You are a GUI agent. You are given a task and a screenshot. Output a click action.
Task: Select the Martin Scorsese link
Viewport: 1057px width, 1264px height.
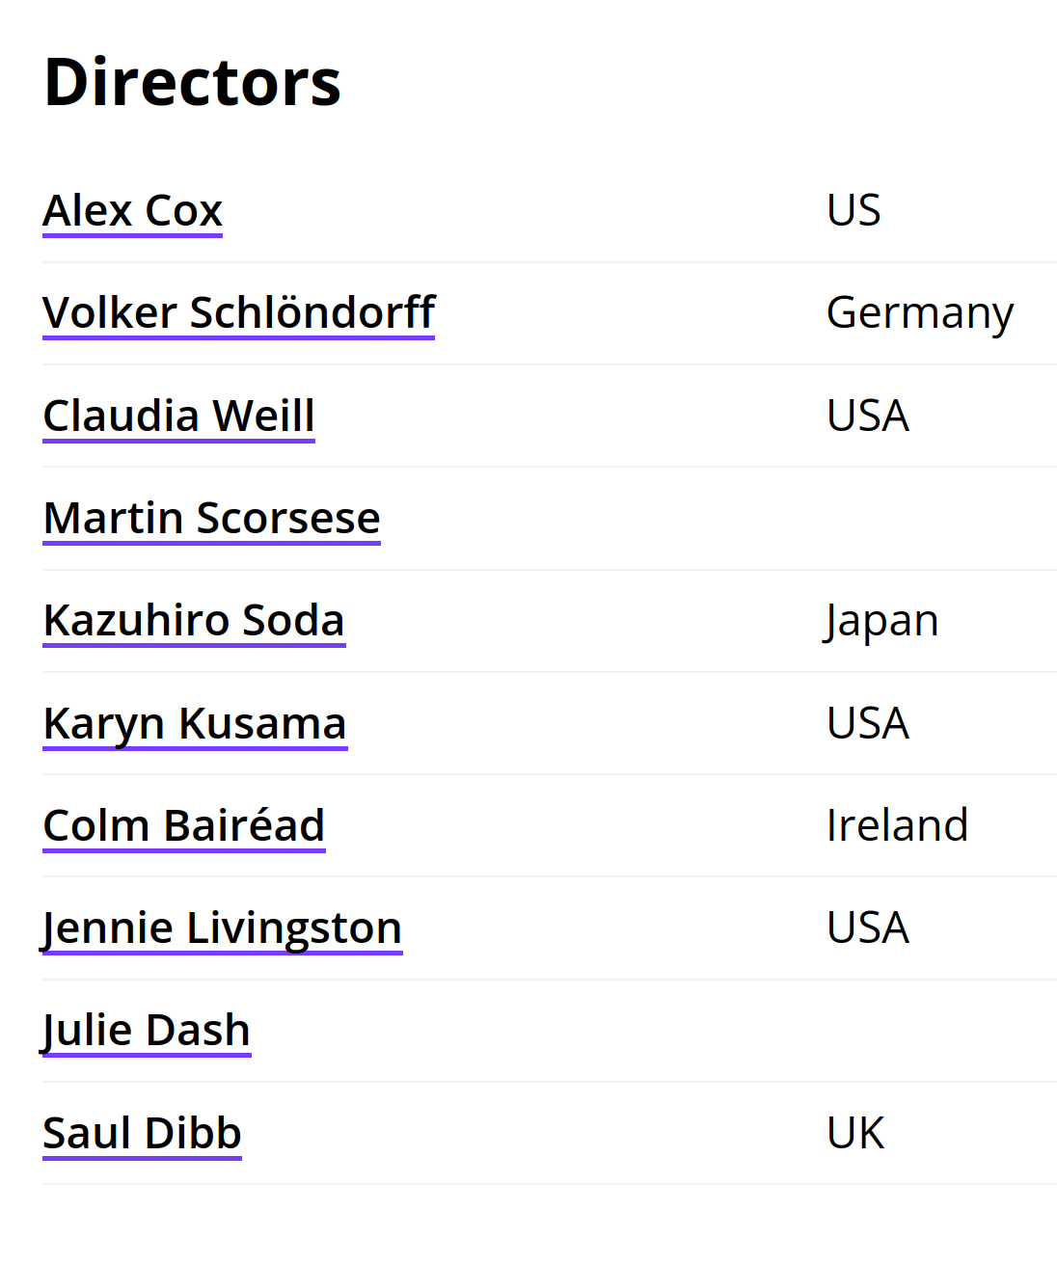212,519
